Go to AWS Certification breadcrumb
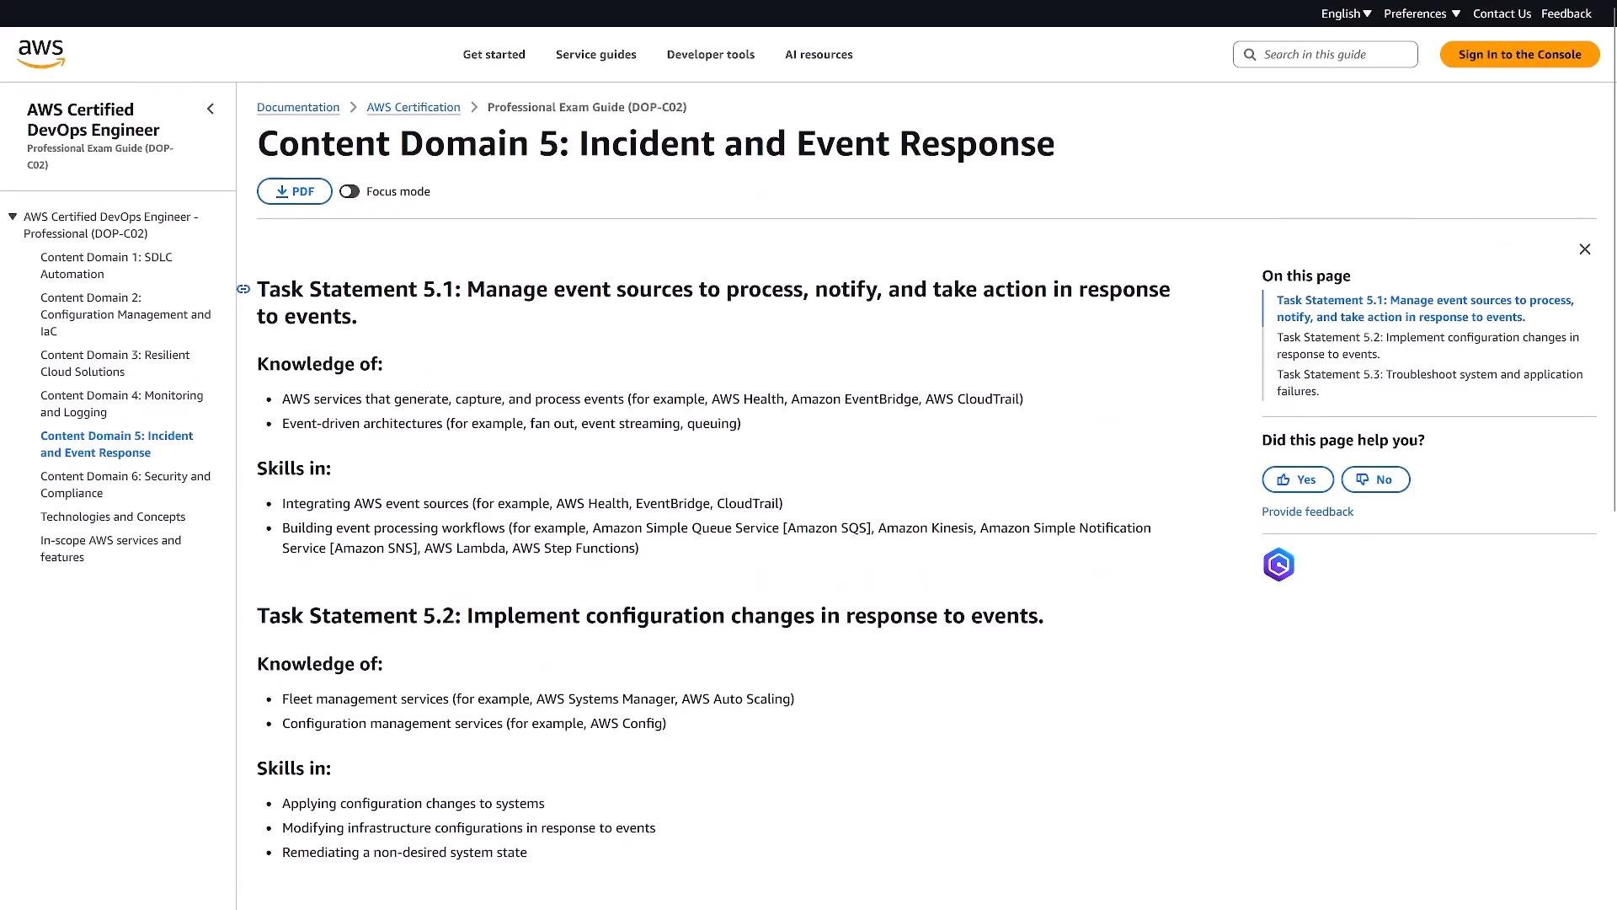1617x910 pixels. [x=414, y=107]
